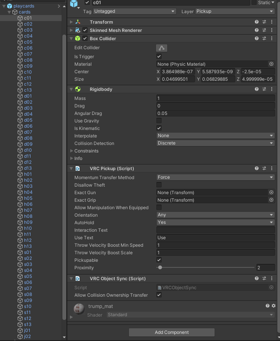The height and width of the screenshot is (341, 280).
Task: Enable Allow Manipulation When Equipped
Action: [159, 207]
